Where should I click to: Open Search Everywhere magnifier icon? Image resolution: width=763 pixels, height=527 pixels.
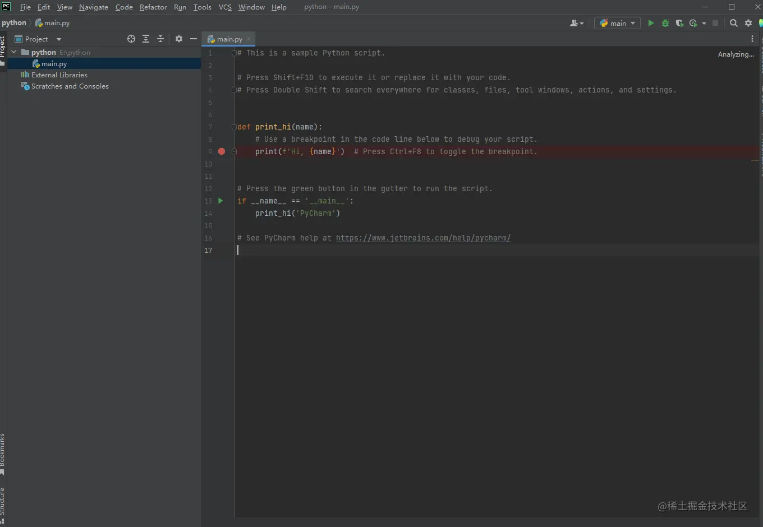click(733, 23)
